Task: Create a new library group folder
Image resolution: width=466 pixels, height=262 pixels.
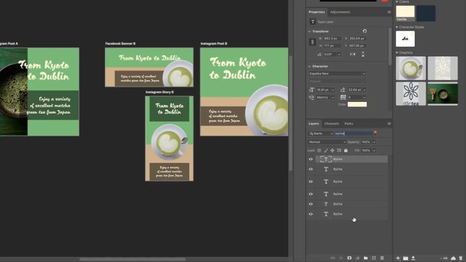Action: pyautogui.click(x=405, y=258)
